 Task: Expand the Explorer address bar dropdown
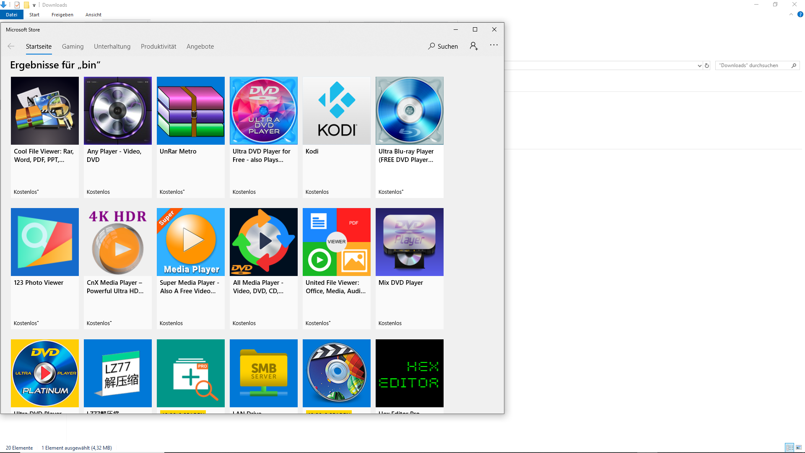coord(699,66)
